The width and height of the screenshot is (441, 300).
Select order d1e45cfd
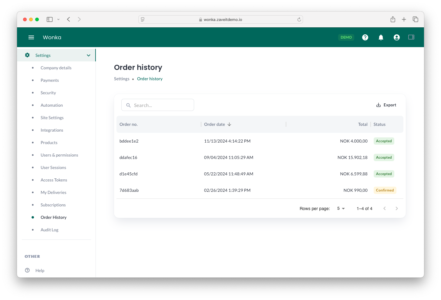pos(129,174)
